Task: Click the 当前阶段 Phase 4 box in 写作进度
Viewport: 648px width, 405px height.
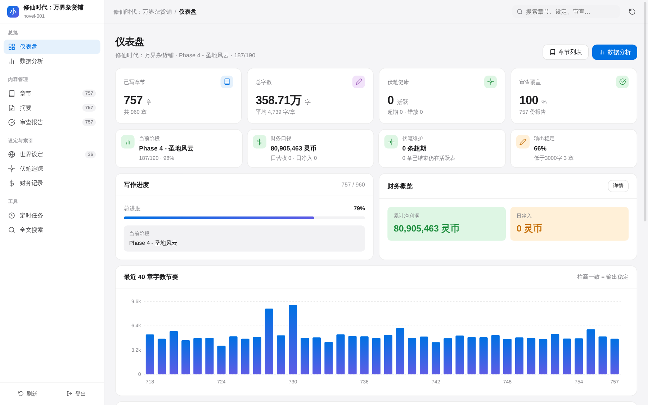Action: pos(244,239)
